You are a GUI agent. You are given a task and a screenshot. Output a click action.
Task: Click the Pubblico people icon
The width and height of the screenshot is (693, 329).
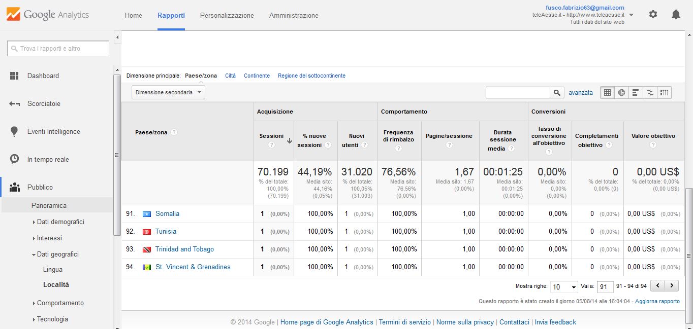pyautogui.click(x=14, y=187)
